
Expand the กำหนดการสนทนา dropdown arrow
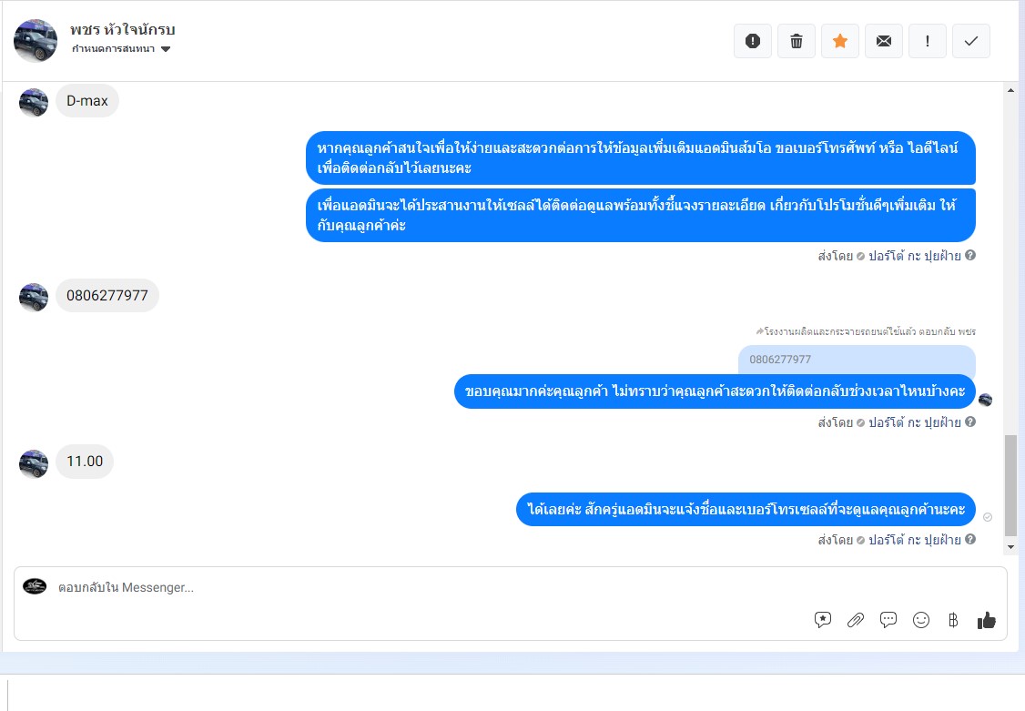tap(166, 49)
